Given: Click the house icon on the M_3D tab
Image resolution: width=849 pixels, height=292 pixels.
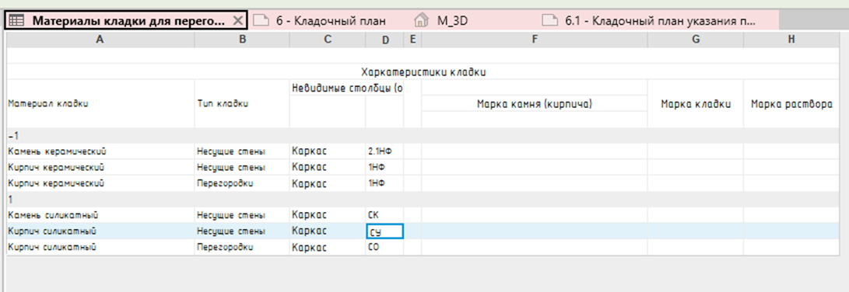Looking at the screenshot, I should point(421,21).
